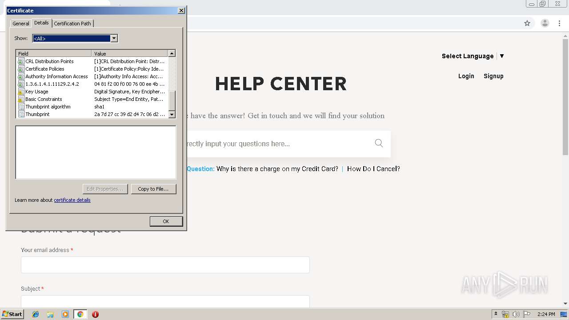Viewport: 569px width, 320px height.
Task: Switch to the Certification Path tab
Action: pyautogui.click(x=72, y=24)
